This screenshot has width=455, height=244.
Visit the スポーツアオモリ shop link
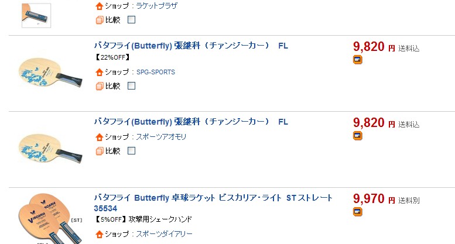pos(161,137)
